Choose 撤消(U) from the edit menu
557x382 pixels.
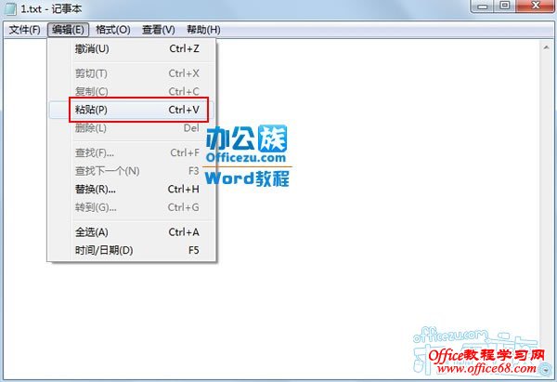point(132,48)
